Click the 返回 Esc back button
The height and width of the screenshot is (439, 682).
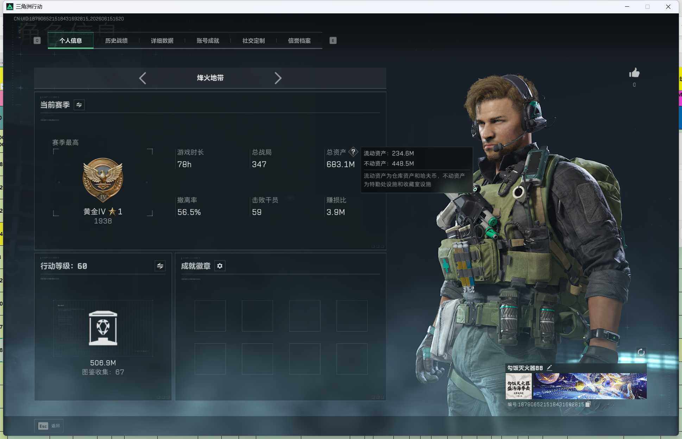click(x=49, y=426)
